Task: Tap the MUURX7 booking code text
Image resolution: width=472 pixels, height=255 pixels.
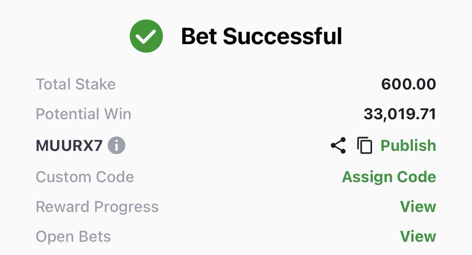Action: tap(69, 146)
